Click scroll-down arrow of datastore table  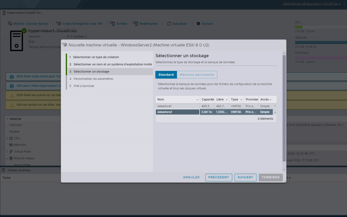pos(275,113)
